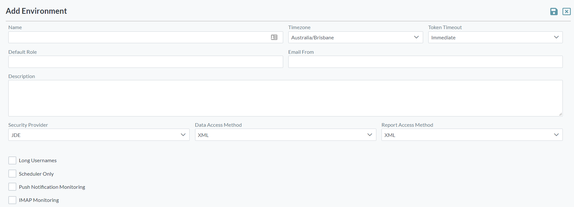Click into the Default Role field

pos(145,62)
